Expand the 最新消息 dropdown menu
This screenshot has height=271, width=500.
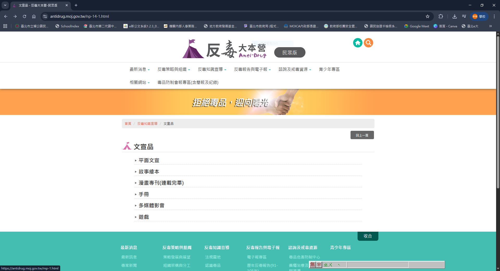[140, 69]
